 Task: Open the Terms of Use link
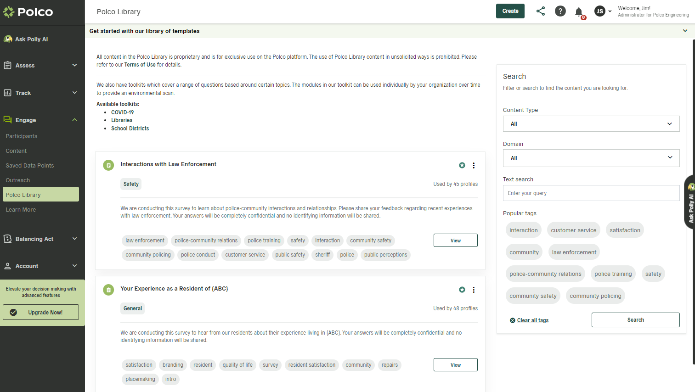tap(140, 65)
